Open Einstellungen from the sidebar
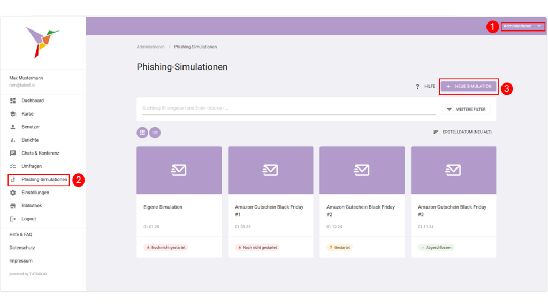The height and width of the screenshot is (308, 548). [x=35, y=192]
